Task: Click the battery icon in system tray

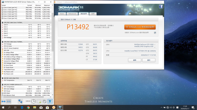Action: click(164, 107)
